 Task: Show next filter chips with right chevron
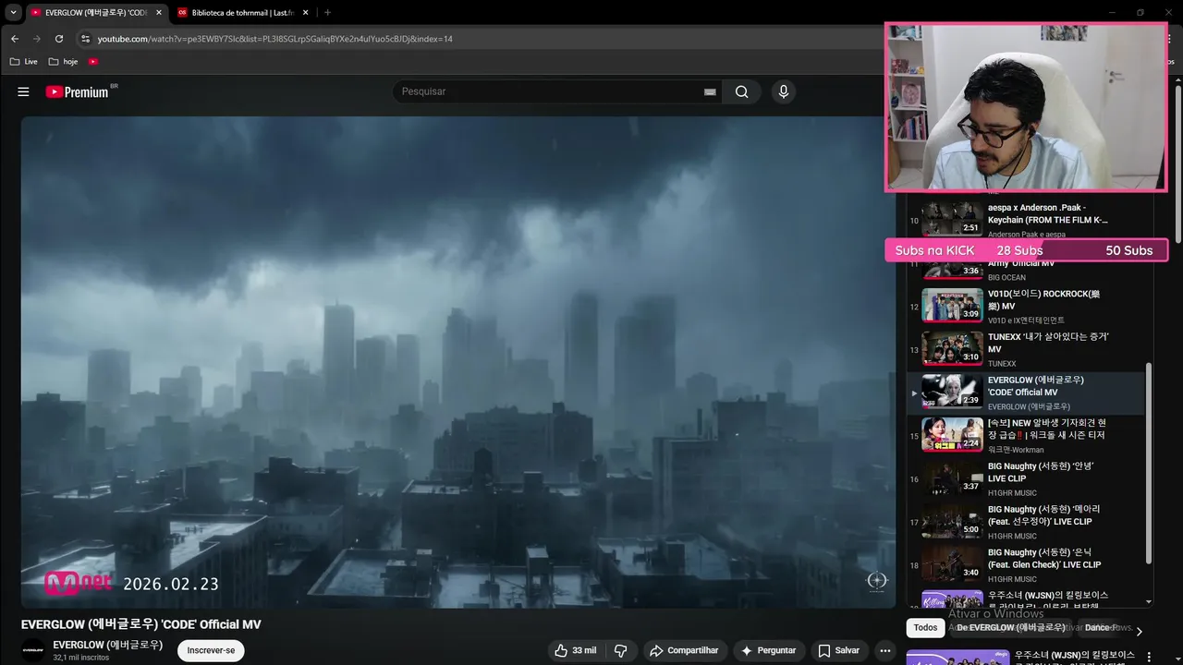1139,632
